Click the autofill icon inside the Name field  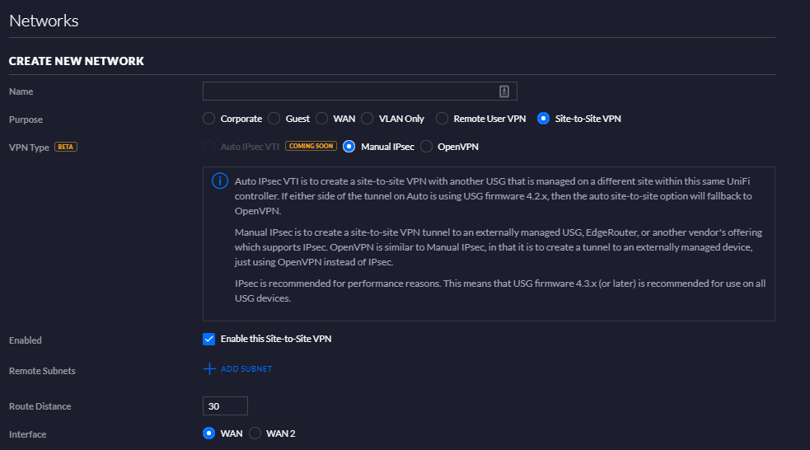click(x=505, y=91)
